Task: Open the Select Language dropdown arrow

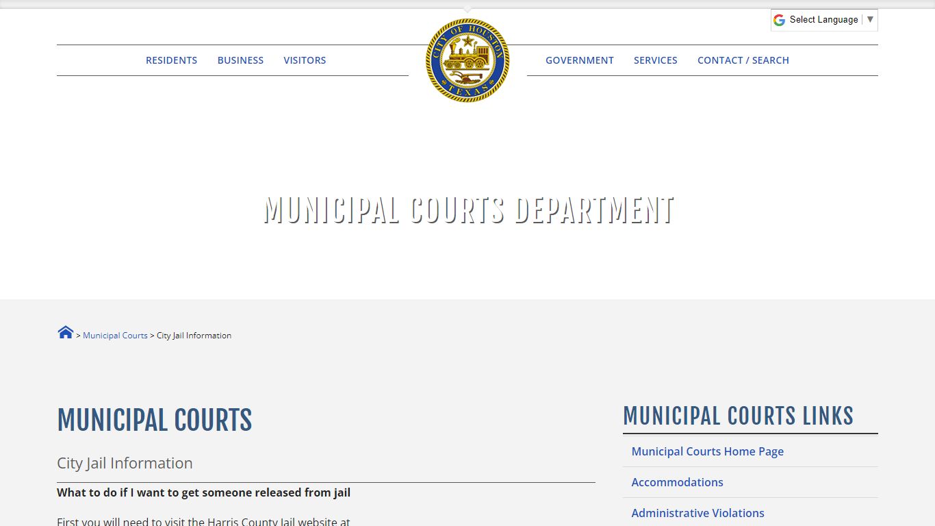Action: click(x=870, y=20)
